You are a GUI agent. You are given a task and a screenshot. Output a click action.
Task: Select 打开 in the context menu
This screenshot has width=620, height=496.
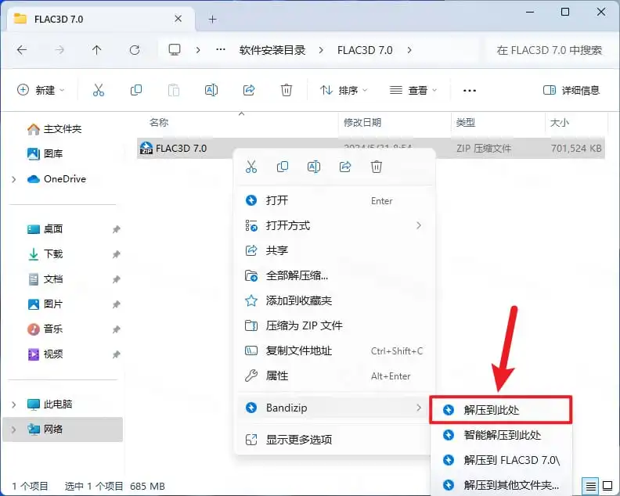[x=334, y=200]
